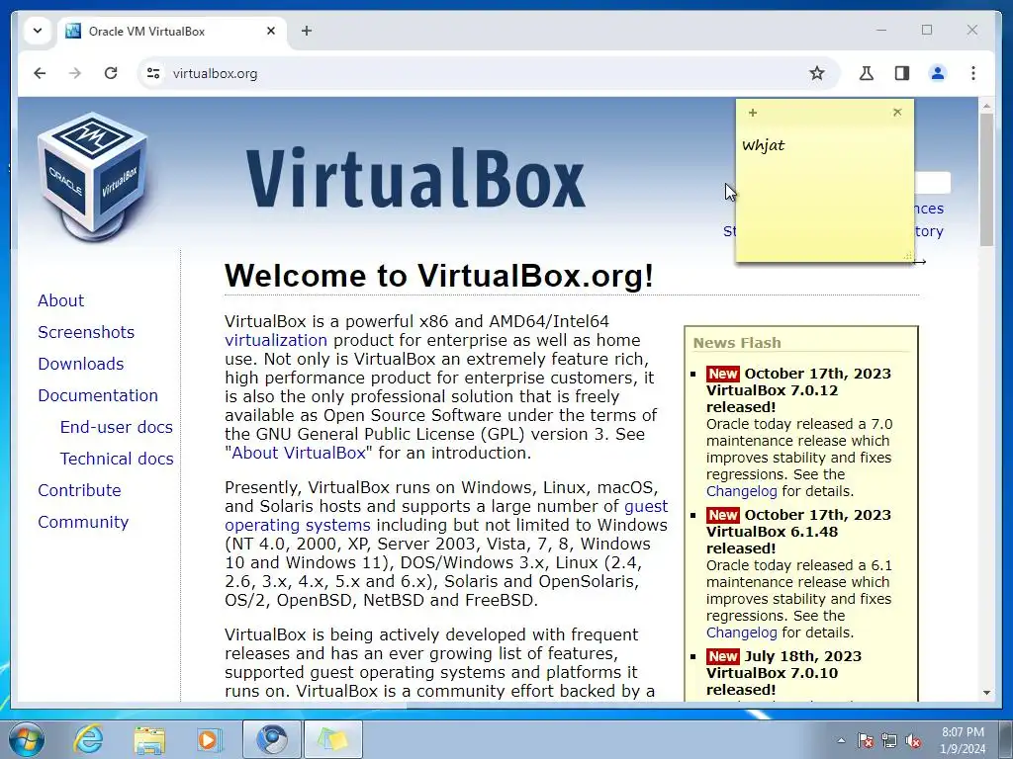The width and height of the screenshot is (1013, 759).
Task: Add a new sticky note with plus
Action: 752,113
